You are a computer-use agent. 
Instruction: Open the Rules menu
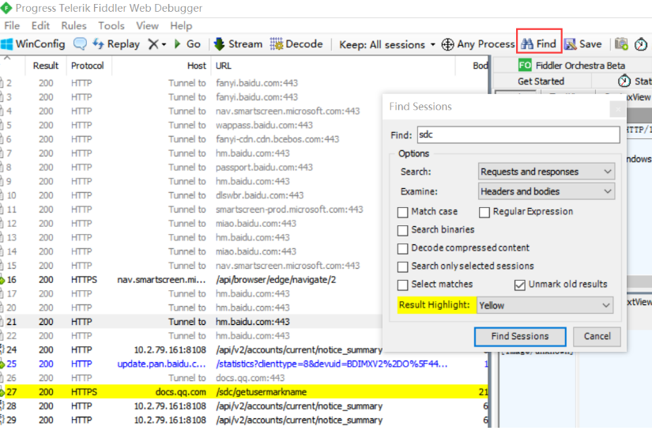click(73, 26)
